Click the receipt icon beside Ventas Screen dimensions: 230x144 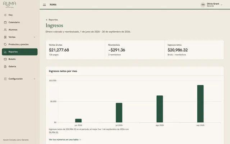(x=5, y=37)
